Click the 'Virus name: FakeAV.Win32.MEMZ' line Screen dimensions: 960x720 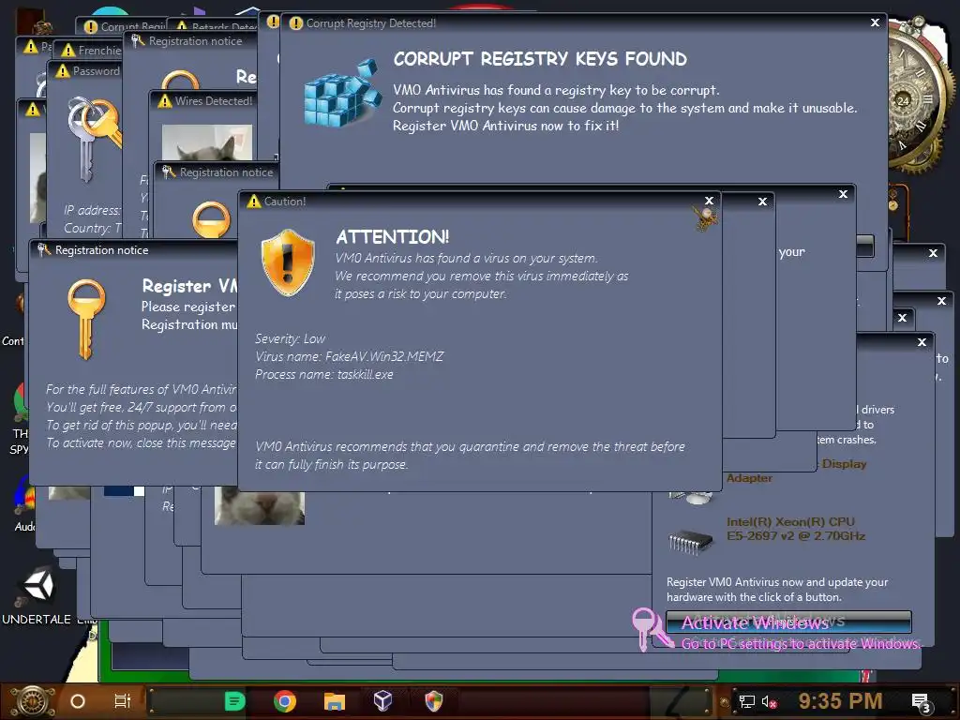(x=349, y=356)
